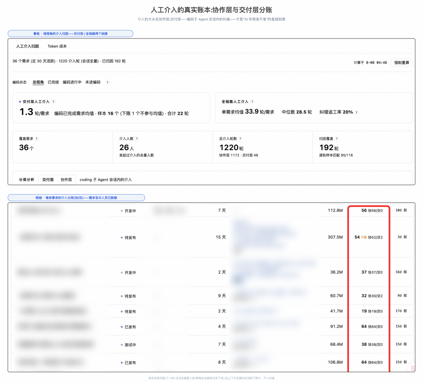Click the 36.2M token cell
This screenshot has width=423, height=383.
[x=336, y=272]
